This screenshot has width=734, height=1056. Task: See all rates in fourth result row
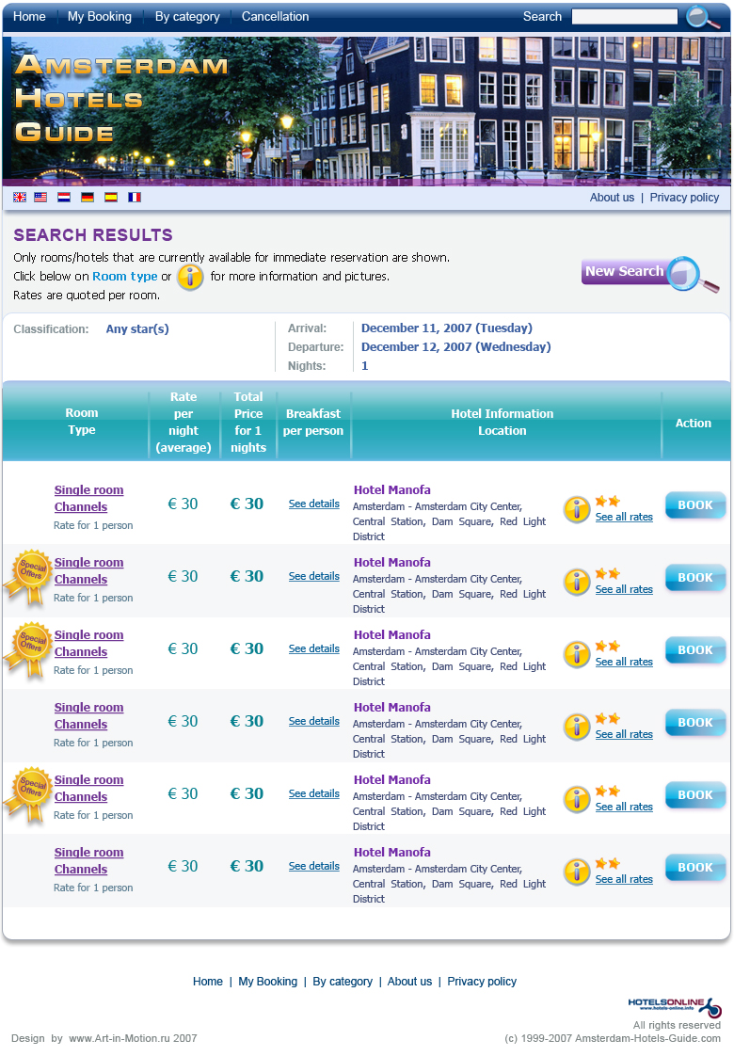624,734
